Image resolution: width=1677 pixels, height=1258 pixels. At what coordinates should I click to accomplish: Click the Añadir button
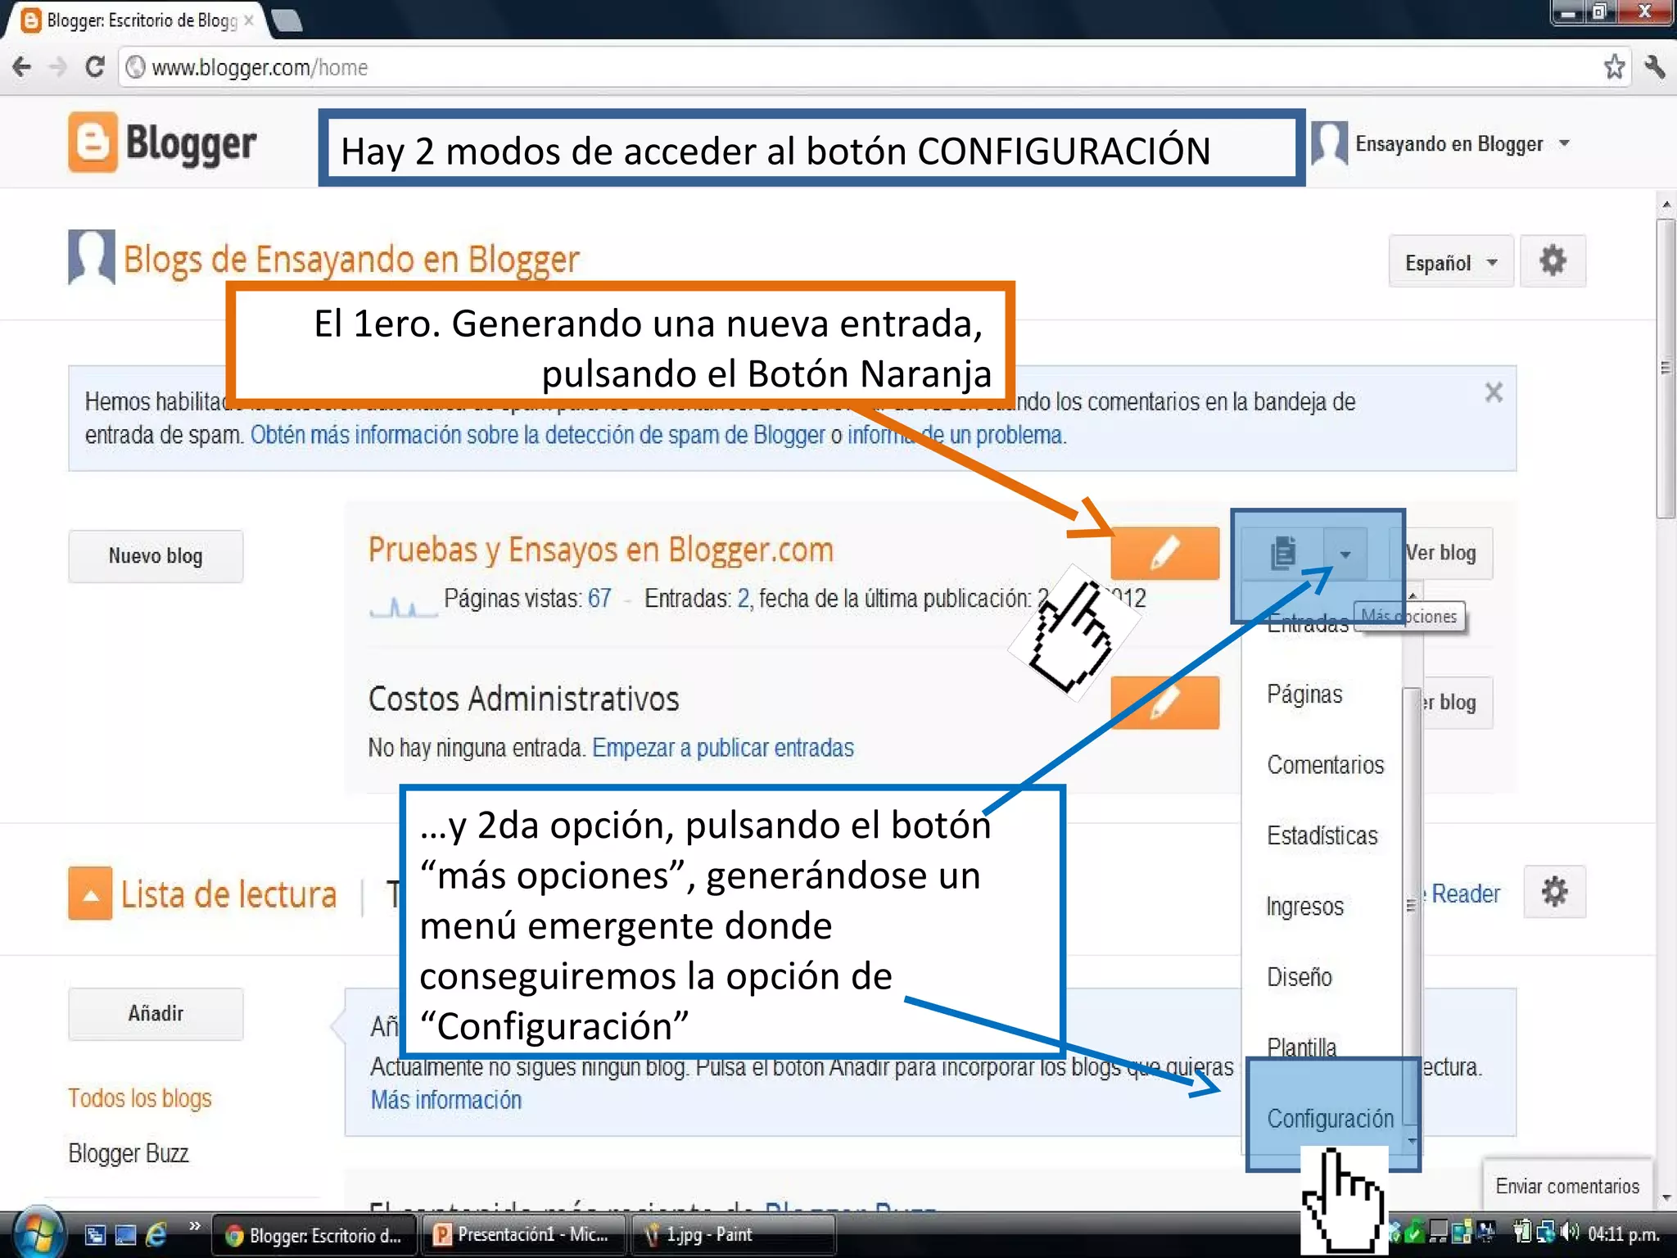click(x=156, y=1014)
